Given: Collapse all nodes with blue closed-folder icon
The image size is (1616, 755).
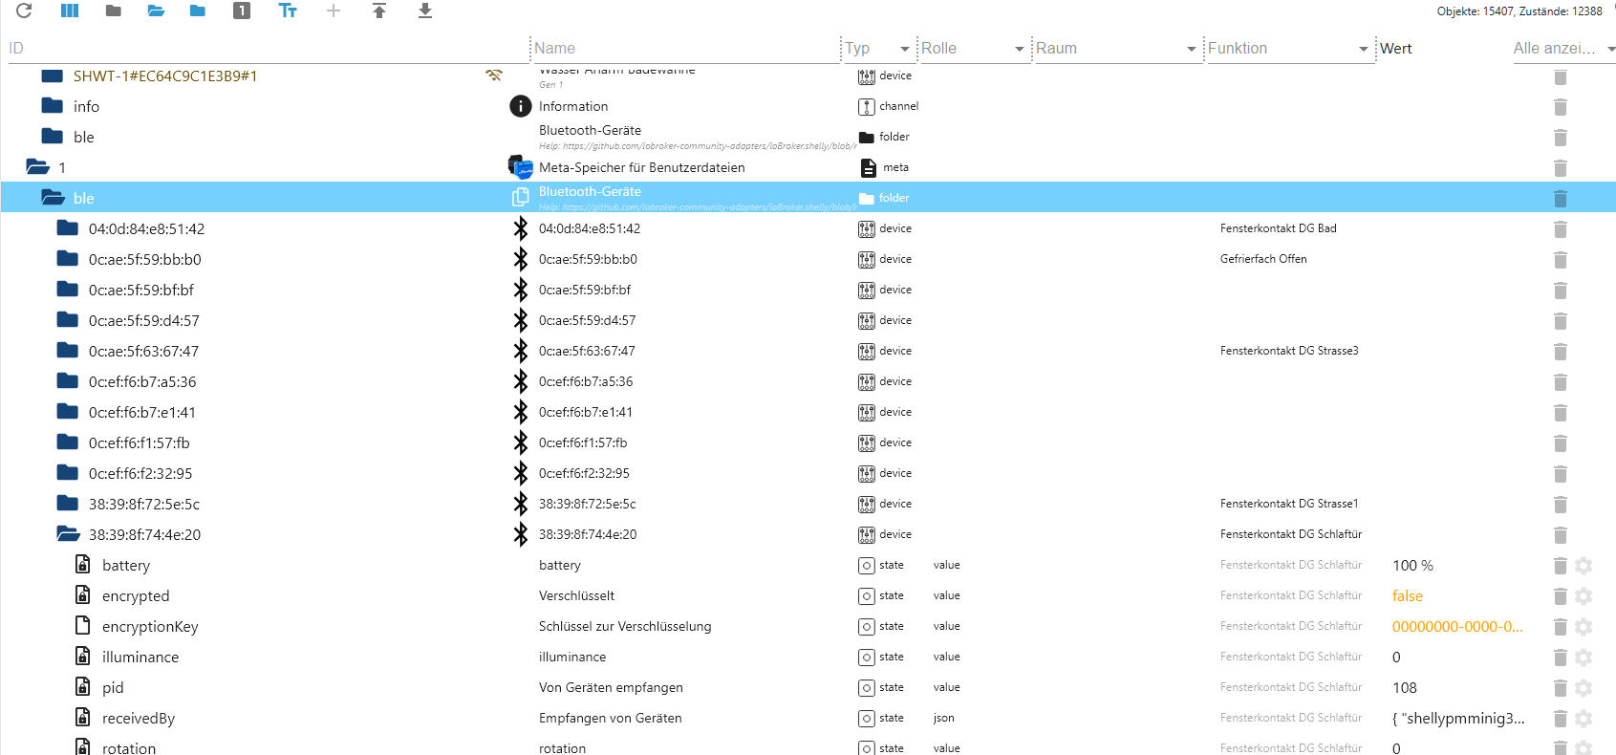Looking at the screenshot, I should (x=198, y=11).
